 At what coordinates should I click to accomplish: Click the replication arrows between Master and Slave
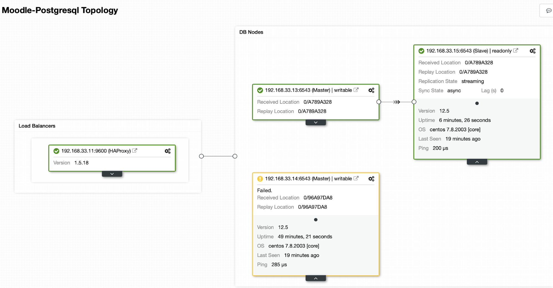tap(397, 102)
